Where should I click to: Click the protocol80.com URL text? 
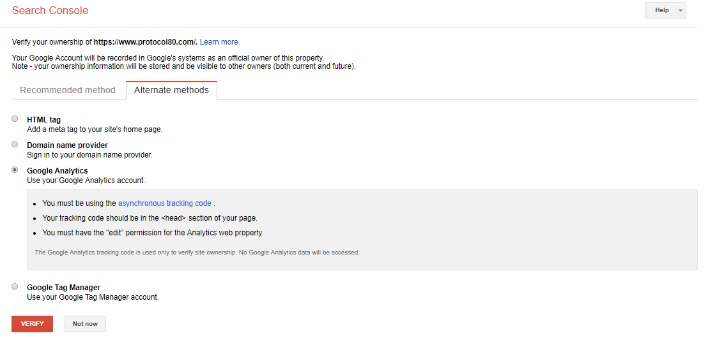(145, 42)
